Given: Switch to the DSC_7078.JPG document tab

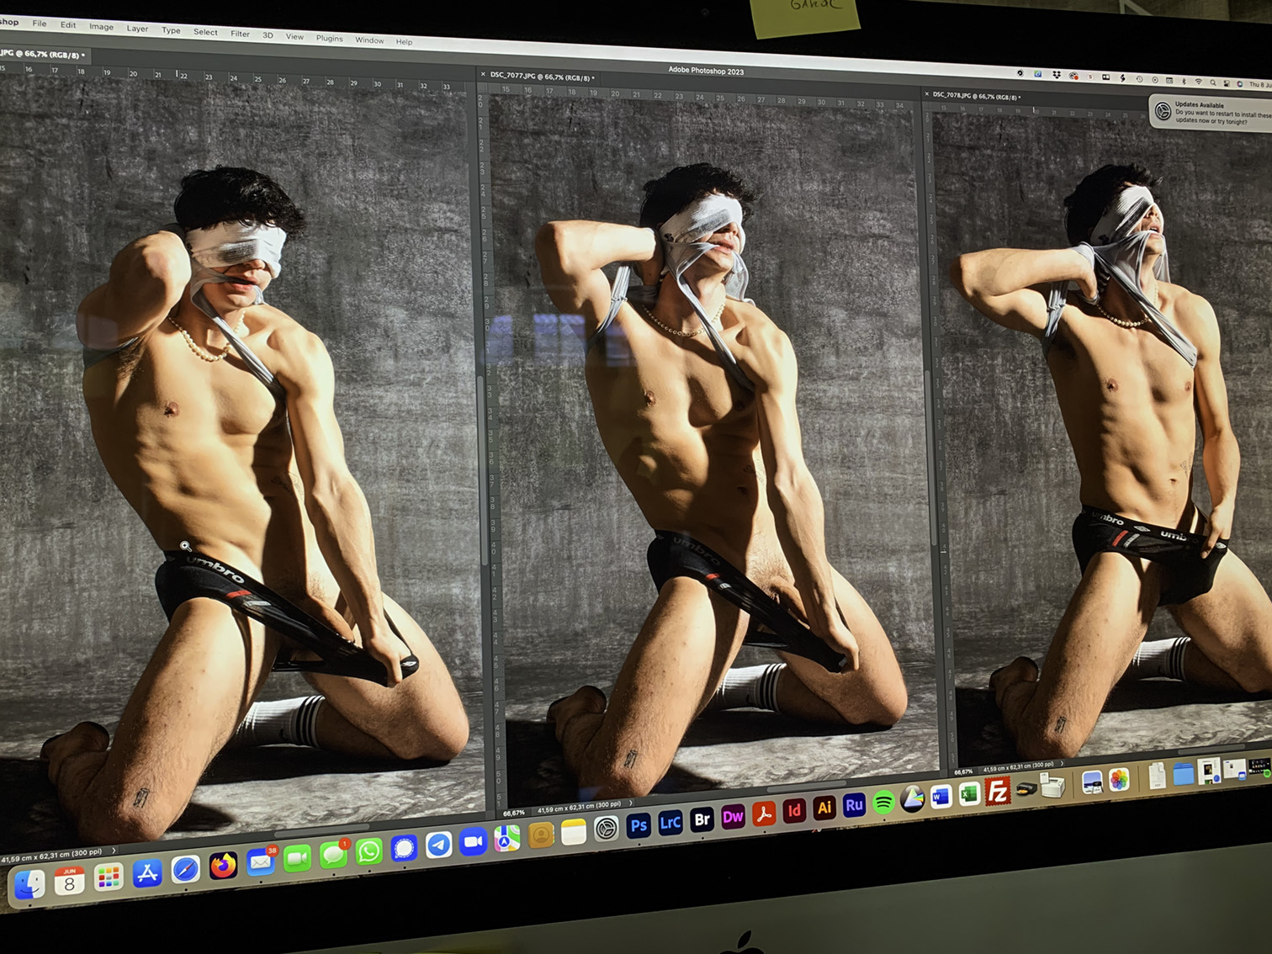Looking at the screenshot, I should pyautogui.click(x=977, y=96).
